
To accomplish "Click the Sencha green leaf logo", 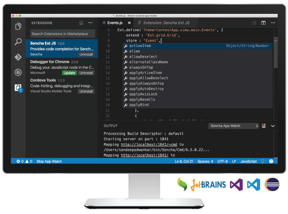I will click(182, 184).
